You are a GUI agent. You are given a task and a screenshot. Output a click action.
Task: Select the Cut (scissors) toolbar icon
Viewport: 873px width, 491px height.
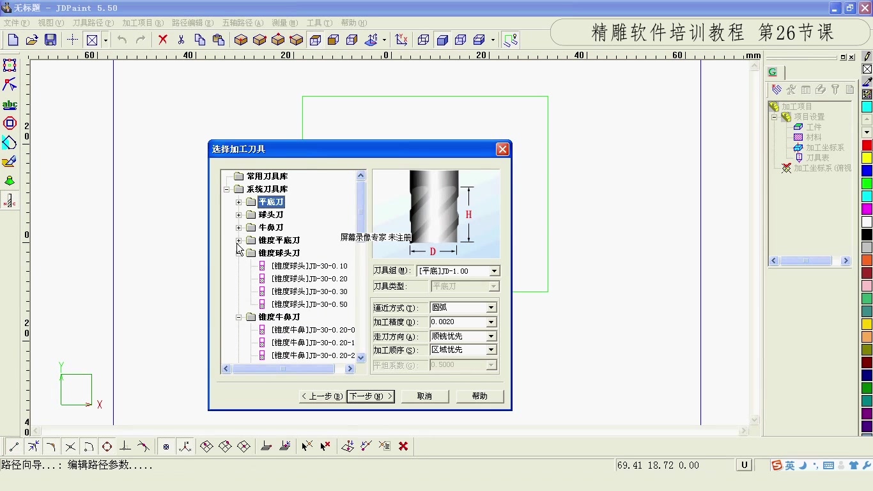pyautogui.click(x=181, y=40)
